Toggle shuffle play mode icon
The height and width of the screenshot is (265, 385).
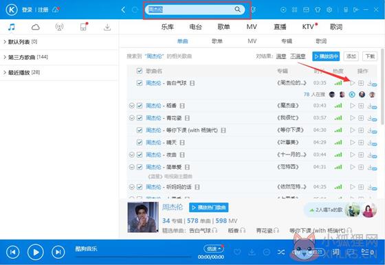pyautogui.click(x=281, y=252)
